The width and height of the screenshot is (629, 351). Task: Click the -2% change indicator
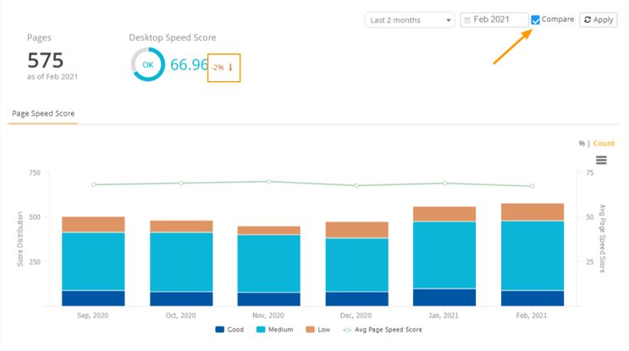(223, 68)
